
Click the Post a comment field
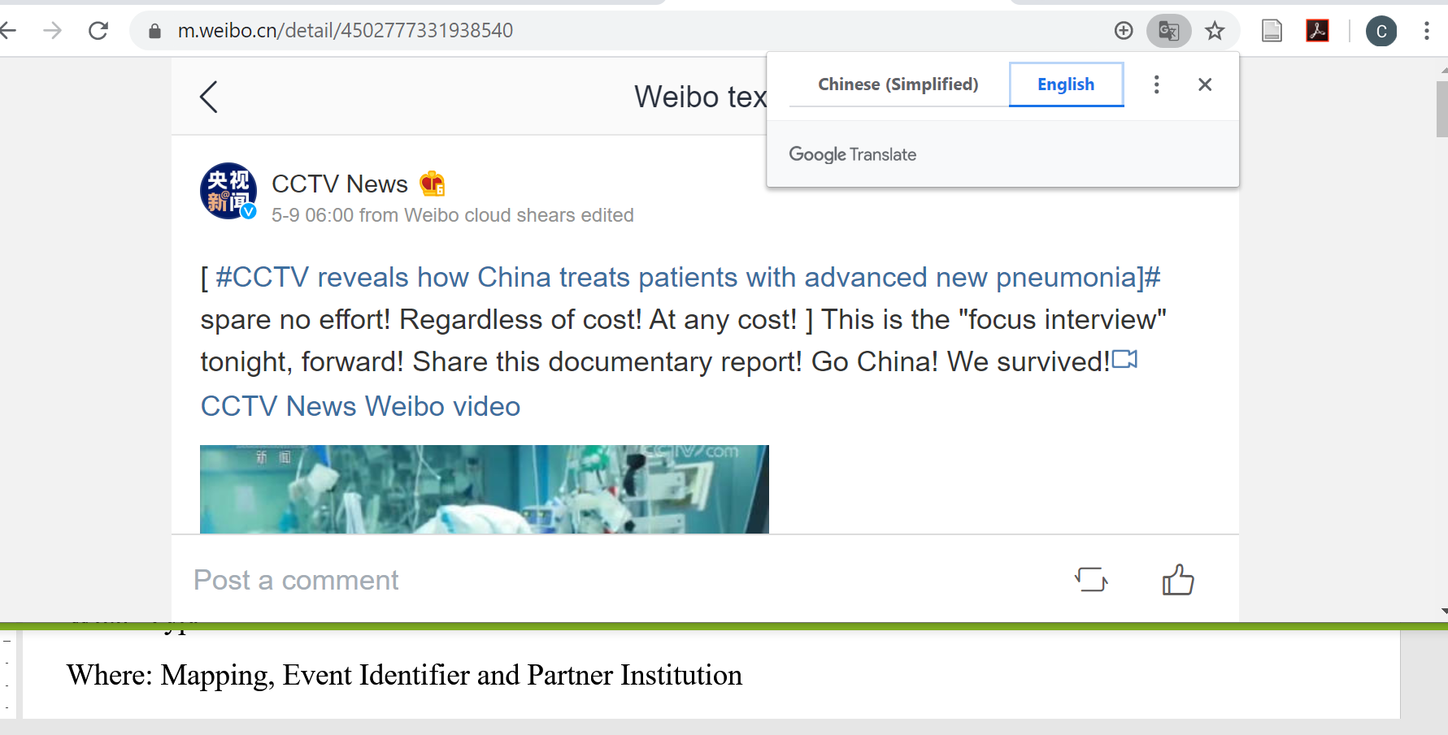coord(296,580)
